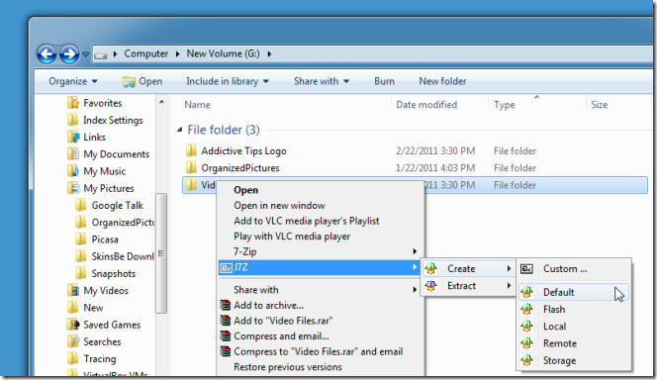Click the drive icon in address bar
This screenshot has width=657, height=380.
101,54
